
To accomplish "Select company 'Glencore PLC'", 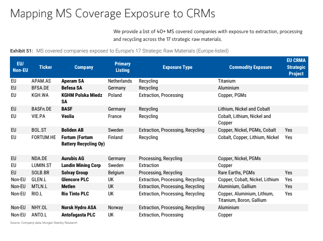I will [75, 179].
